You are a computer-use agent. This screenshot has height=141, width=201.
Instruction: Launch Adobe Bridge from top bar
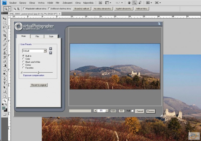pos(100,3)
